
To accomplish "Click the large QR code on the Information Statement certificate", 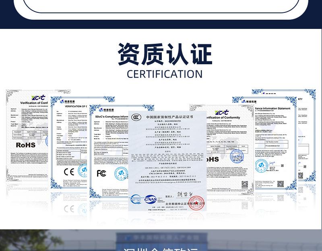I will (x=281, y=184).
